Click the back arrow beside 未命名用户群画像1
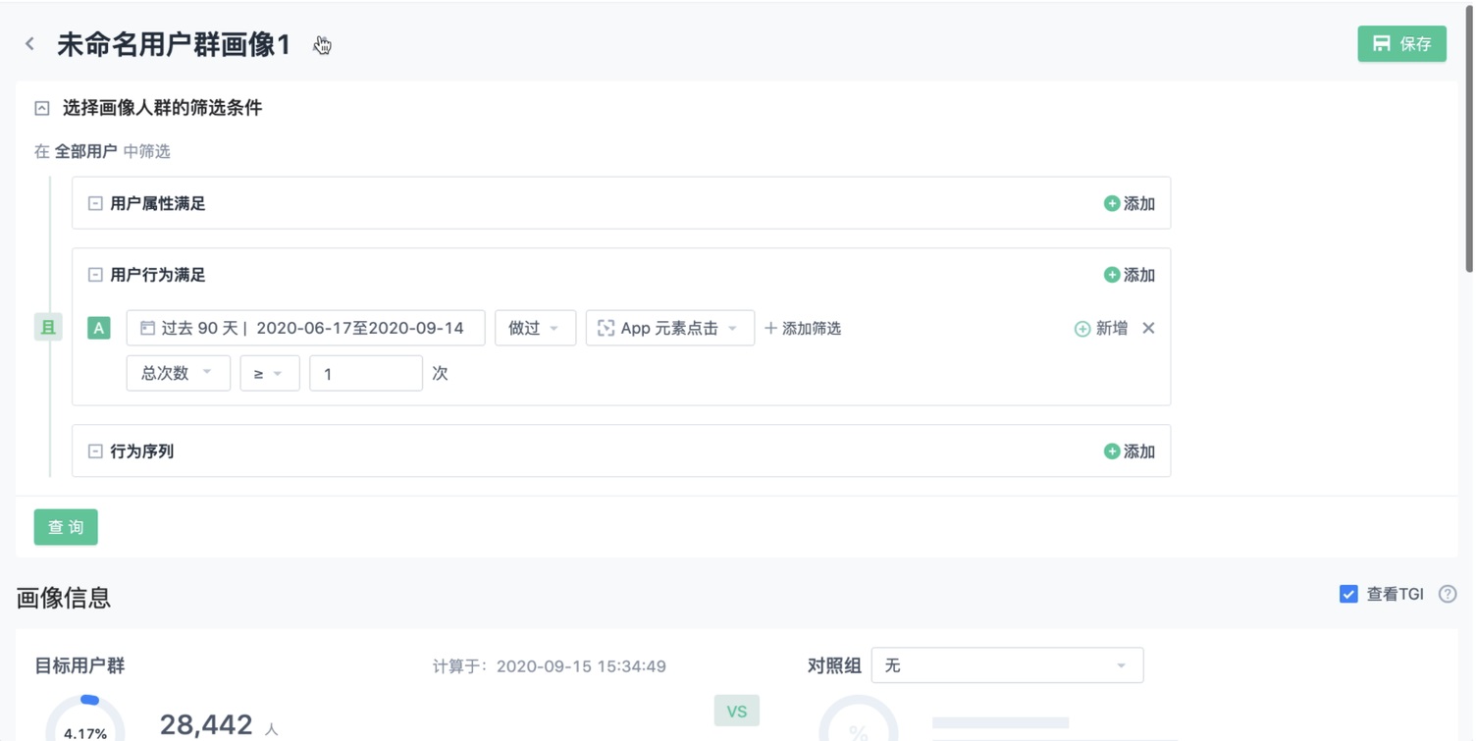This screenshot has width=1476, height=741. 28,43
